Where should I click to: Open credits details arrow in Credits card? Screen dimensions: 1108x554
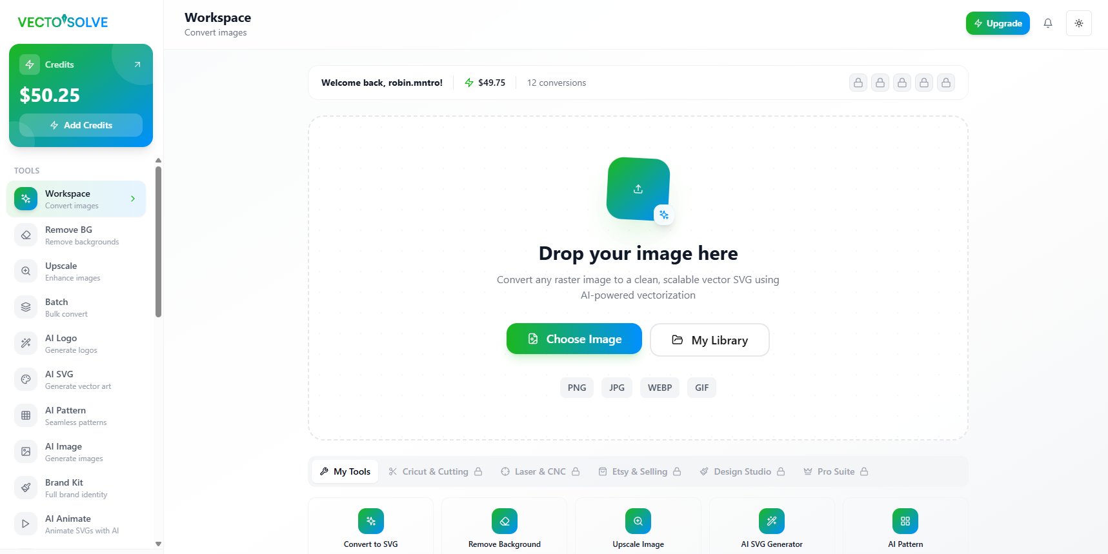click(x=137, y=64)
